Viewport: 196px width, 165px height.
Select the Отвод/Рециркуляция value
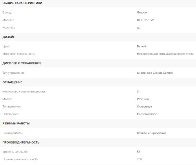(x=152, y=133)
